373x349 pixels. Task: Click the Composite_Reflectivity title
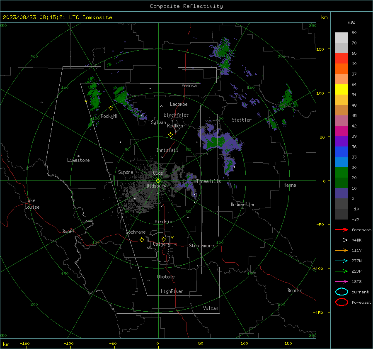click(186, 6)
